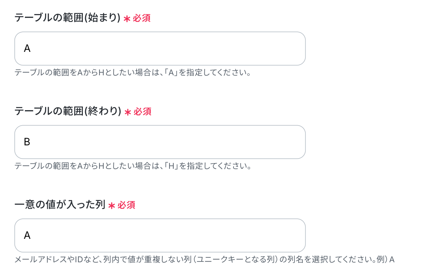The width and height of the screenshot is (436, 274).
Task: Click the red asterisk beside 一意の値が入った列
Action: click(112, 205)
